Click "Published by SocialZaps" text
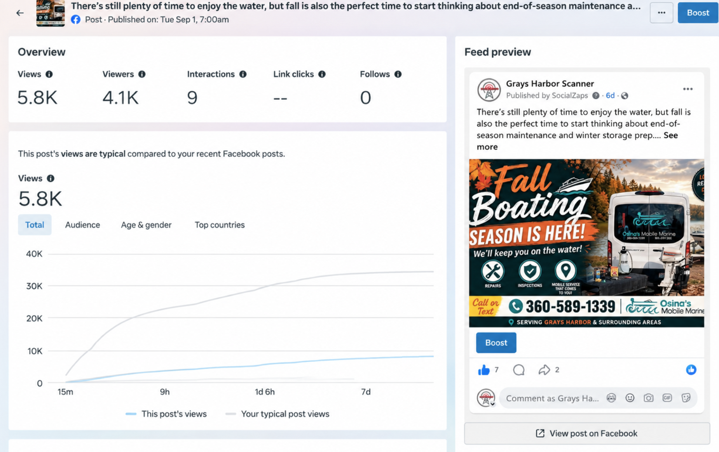 547,95
